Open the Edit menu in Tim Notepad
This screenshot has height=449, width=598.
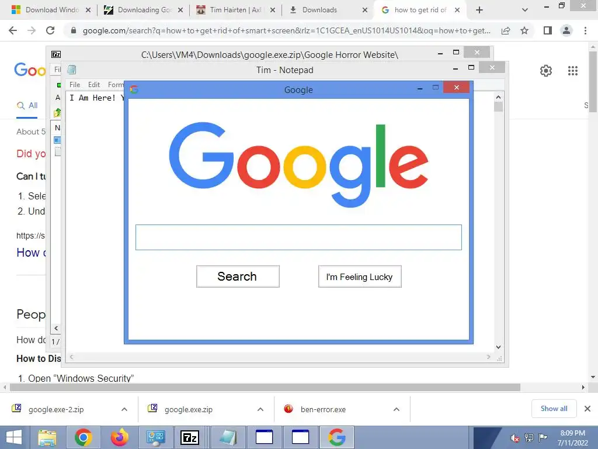[94, 85]
